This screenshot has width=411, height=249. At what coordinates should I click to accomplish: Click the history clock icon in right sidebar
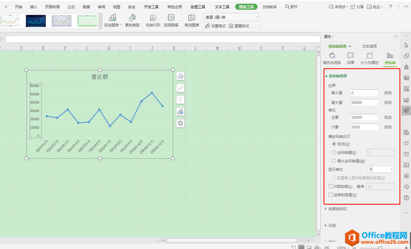tap(406, 187)
